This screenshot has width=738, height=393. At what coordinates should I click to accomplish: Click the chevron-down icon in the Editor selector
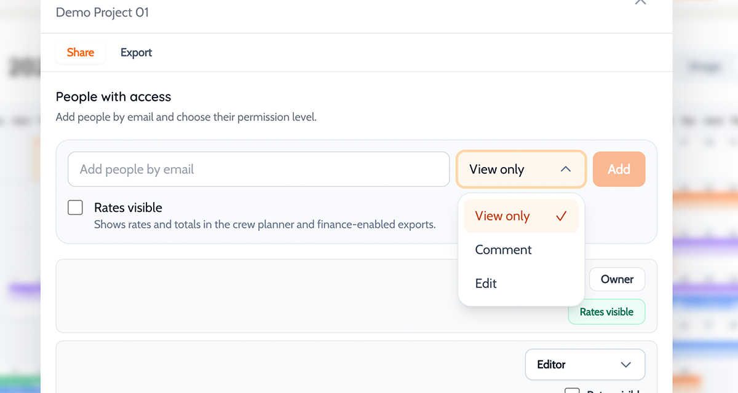626,365
